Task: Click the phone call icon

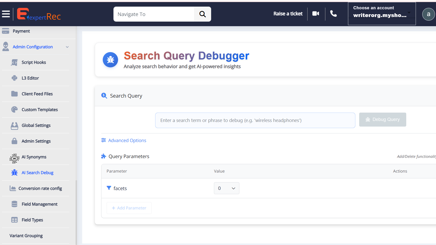Action: pos(333,14)
